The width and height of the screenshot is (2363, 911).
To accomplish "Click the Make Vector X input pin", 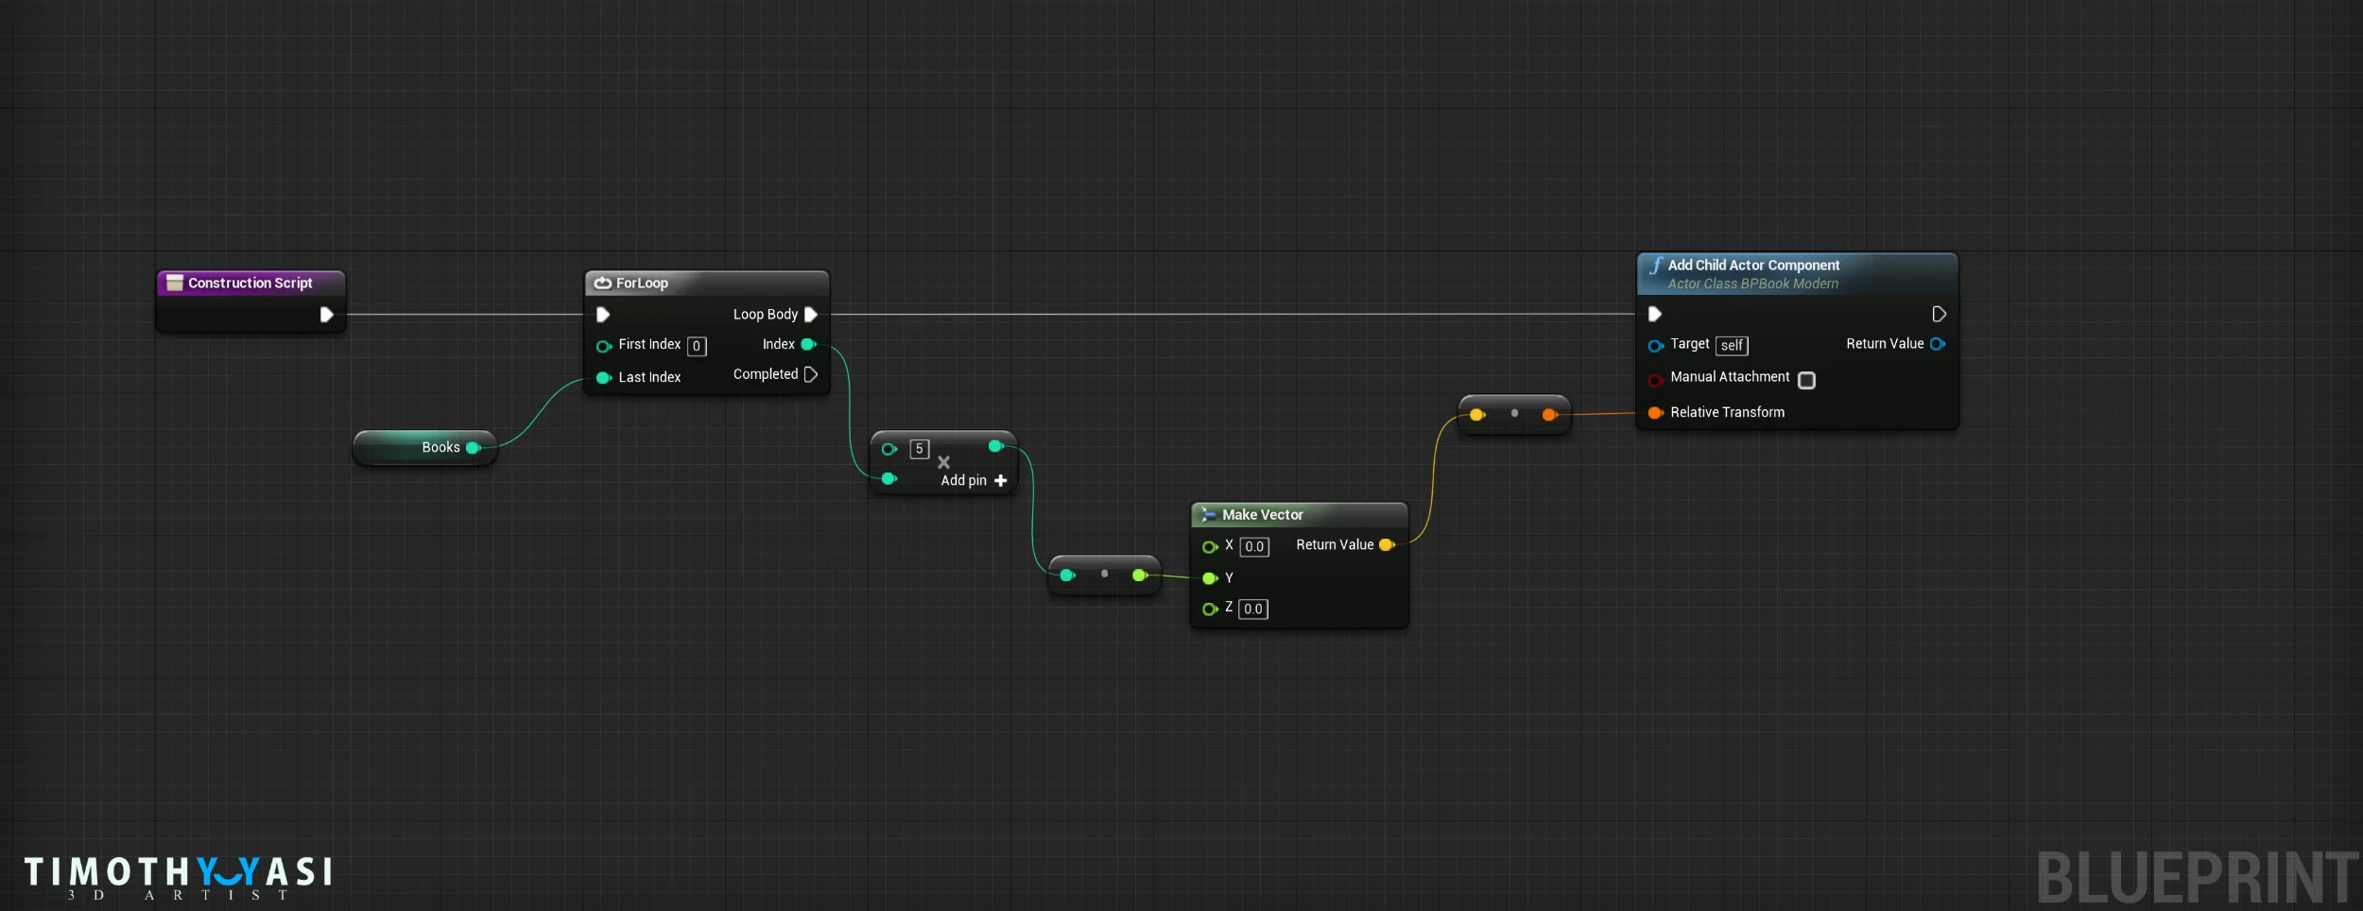I will (x=1210, y=547).
